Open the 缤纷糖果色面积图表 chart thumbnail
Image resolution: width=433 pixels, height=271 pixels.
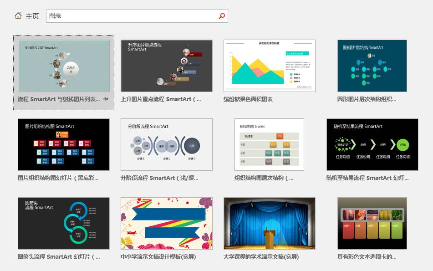coord(270,66)
